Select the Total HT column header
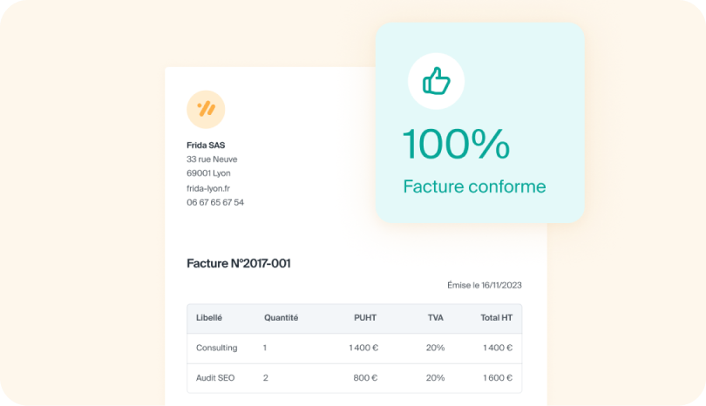Image resolution: width=706 pixels, height=406 pixels. (496, 317)
